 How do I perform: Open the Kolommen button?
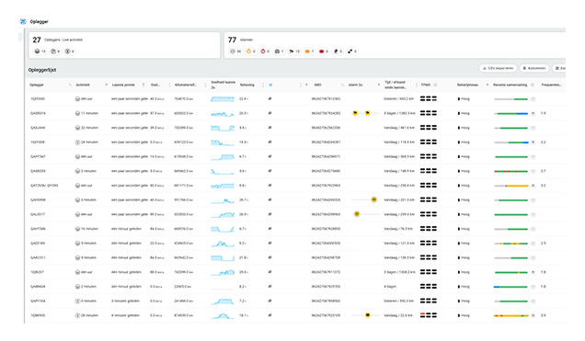(x=534, y=68)
